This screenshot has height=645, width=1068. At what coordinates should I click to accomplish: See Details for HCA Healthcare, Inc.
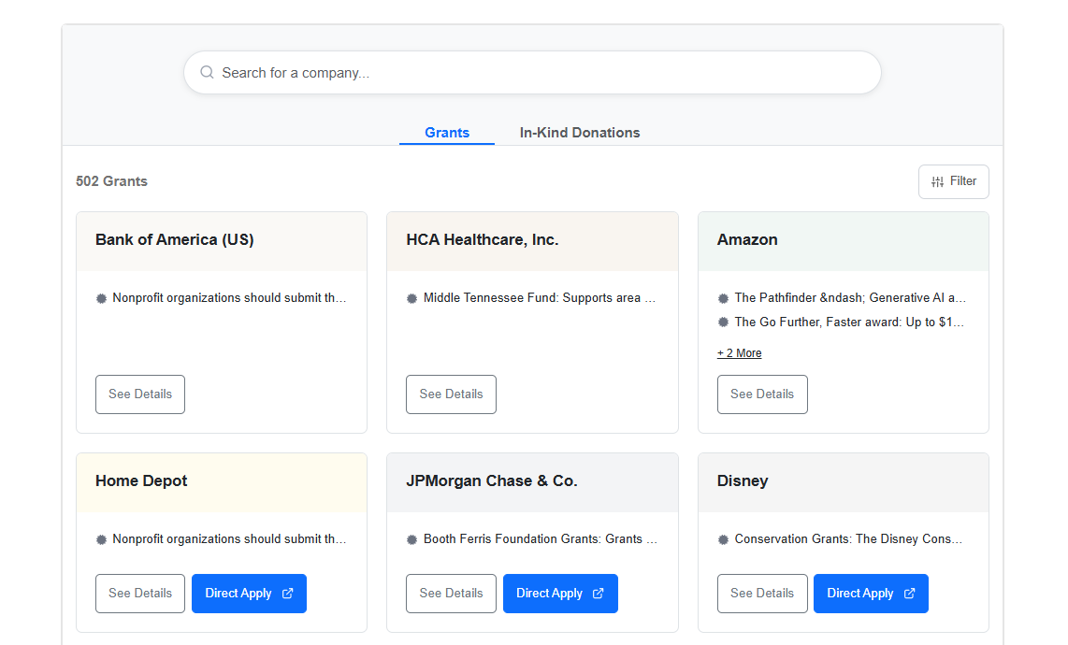click(x=451, y=394)
